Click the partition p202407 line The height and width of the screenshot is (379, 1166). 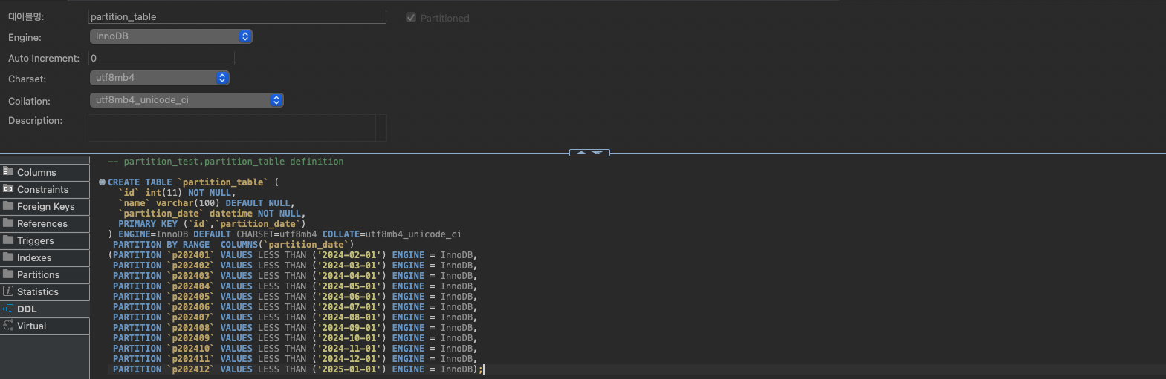[295, 317]
